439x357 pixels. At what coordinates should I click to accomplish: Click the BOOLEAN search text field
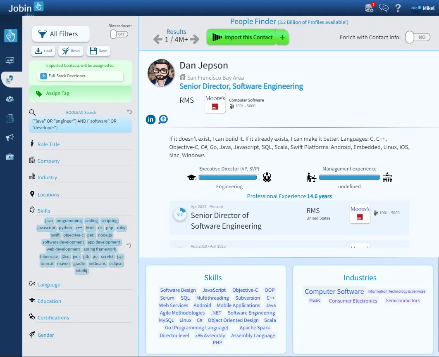[81, 125]
